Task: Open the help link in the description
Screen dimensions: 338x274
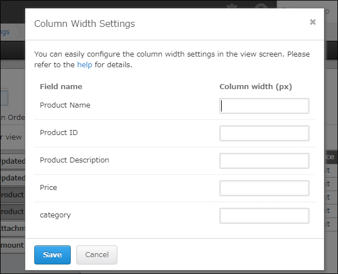Action: coord(83,64)
